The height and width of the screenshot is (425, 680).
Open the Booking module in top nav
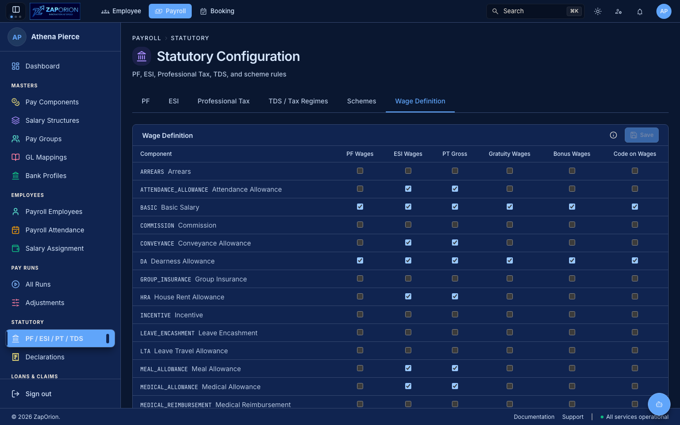[217, 11]
